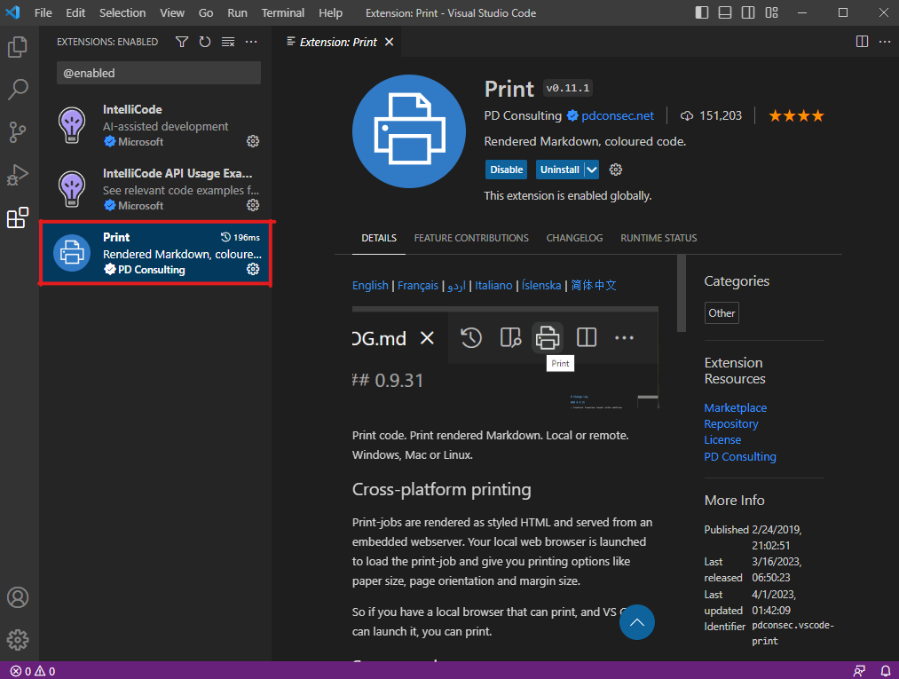Open Run and Debug view
The height and width of the screenshot is (679, 899).
[18, 175]
